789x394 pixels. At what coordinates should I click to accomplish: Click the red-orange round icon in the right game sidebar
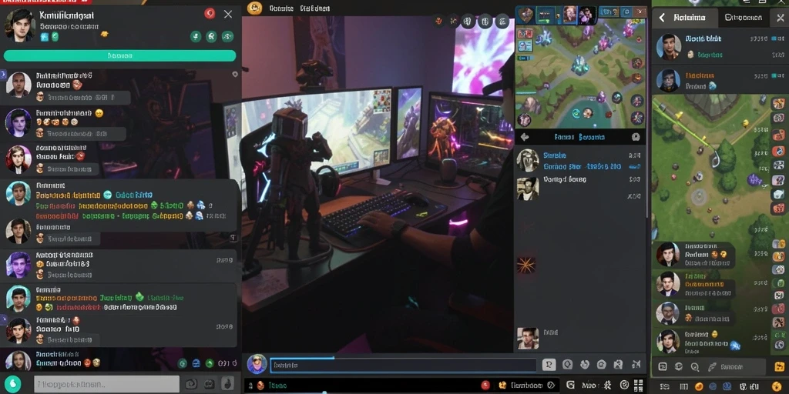pos(778,152)
